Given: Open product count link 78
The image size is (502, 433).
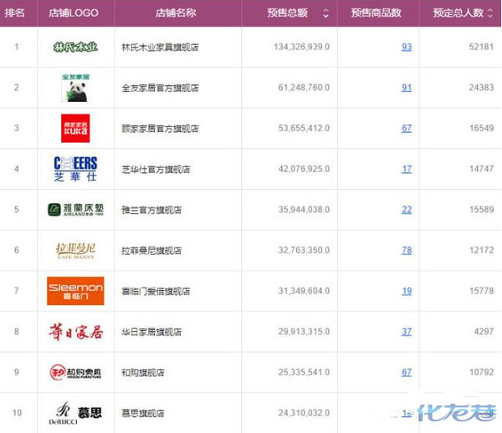Looking at the screenshot, I should click(407, 251).
